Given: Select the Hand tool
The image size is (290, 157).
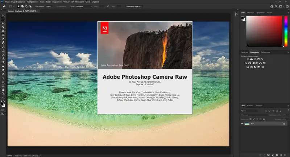Looking at the screenshot, I should coord(3,89).
